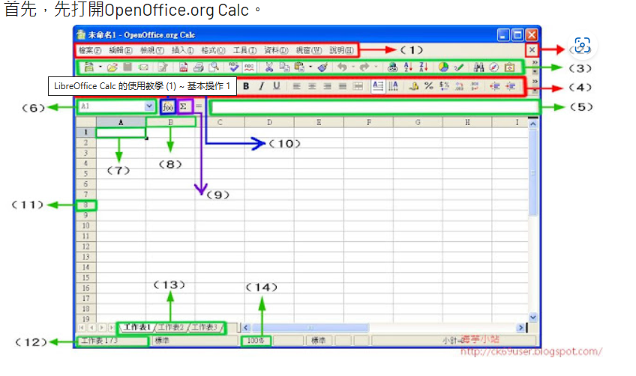The image size is (636, 376).
Task: Switch to the 工作表3 sheet tab
Action: [205, 327]
